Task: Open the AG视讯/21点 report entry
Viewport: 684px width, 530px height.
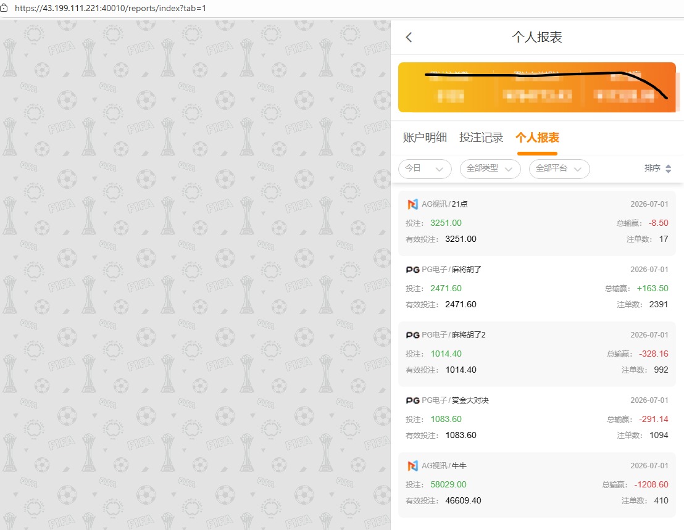Action: click(537, 223)
